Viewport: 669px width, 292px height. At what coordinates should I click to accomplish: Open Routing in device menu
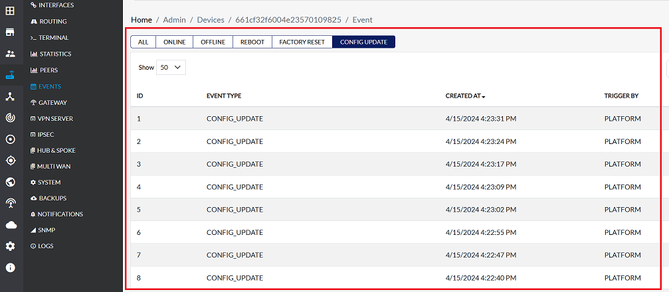[x=48, y=21]
